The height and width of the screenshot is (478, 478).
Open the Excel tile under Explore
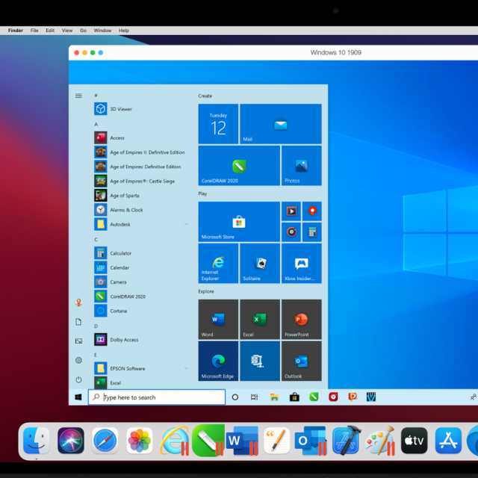click(260, 319)
